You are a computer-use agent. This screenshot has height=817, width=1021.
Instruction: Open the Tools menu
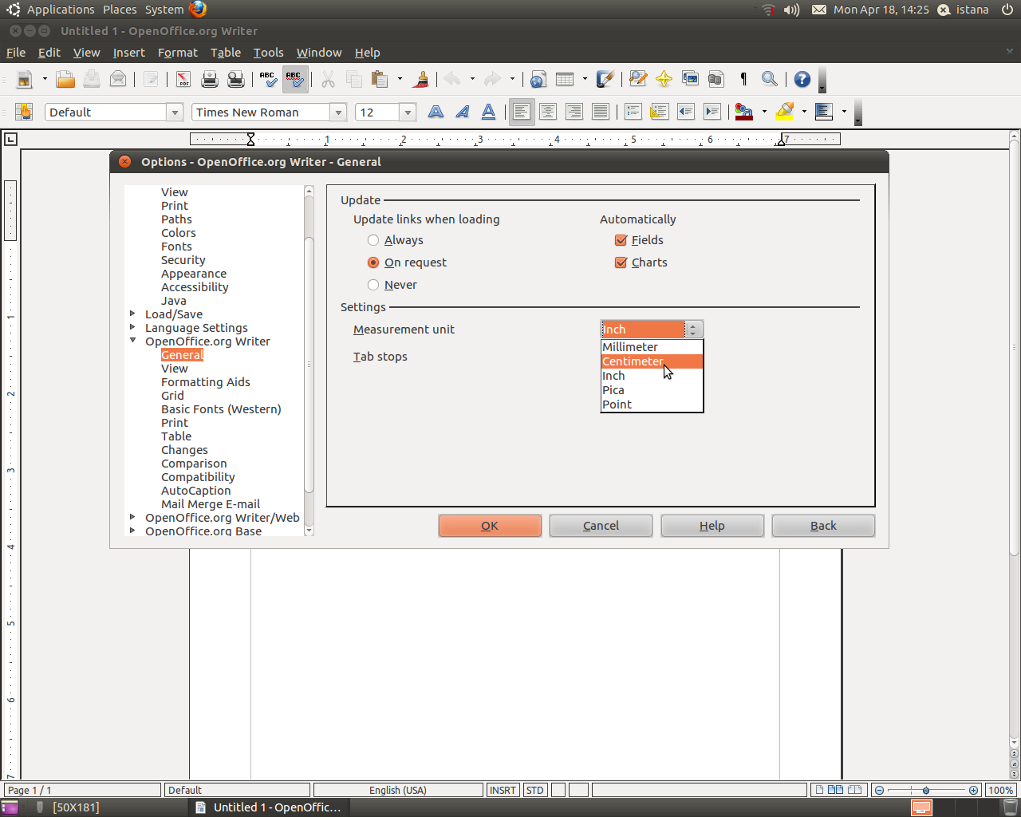click(268, 53)
